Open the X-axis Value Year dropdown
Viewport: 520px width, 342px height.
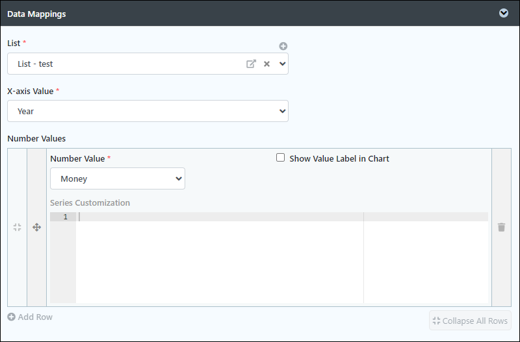[148, 111]
